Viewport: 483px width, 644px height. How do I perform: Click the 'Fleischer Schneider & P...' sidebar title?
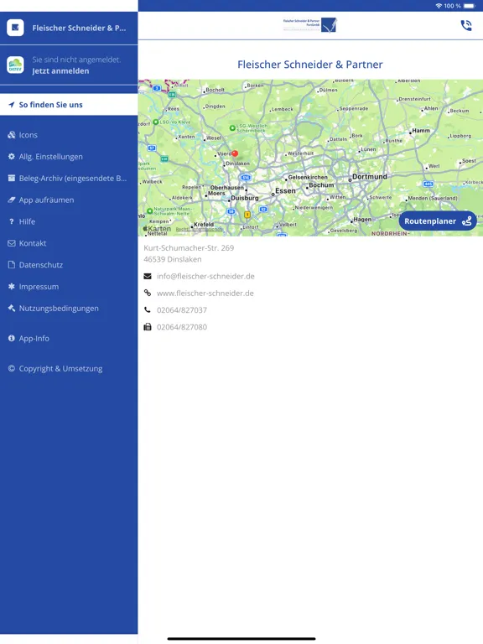click(x=80, y=28)
